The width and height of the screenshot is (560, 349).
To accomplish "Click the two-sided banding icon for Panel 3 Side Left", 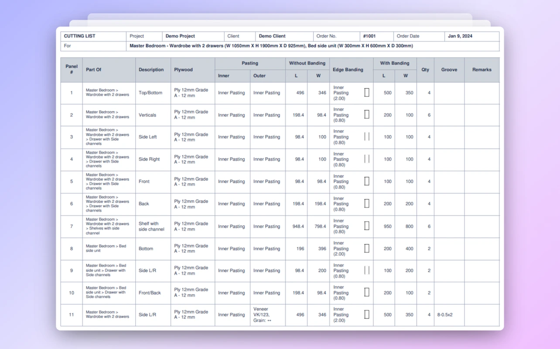I will pos(366,137).
